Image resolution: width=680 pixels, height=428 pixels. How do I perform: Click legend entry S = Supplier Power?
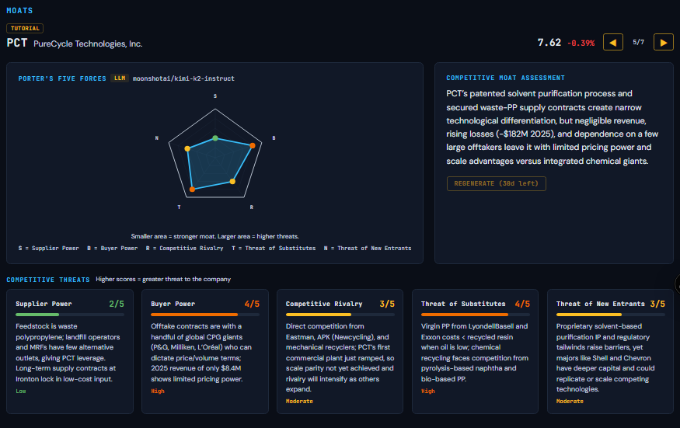pyautogui.click(x=48, y=248)
